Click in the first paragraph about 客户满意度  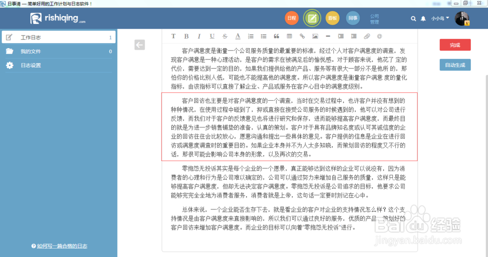289,69
